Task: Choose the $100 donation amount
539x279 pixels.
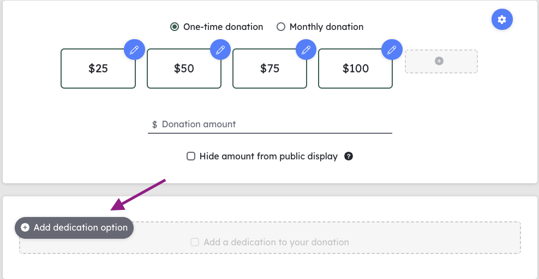Action: pyautogui.click(x=356, y=69)
